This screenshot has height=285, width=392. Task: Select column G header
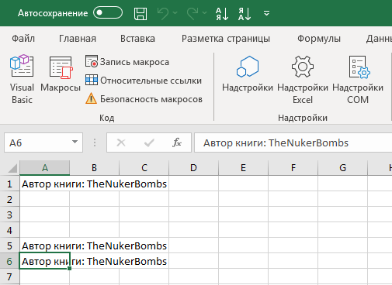click(342, 168)
